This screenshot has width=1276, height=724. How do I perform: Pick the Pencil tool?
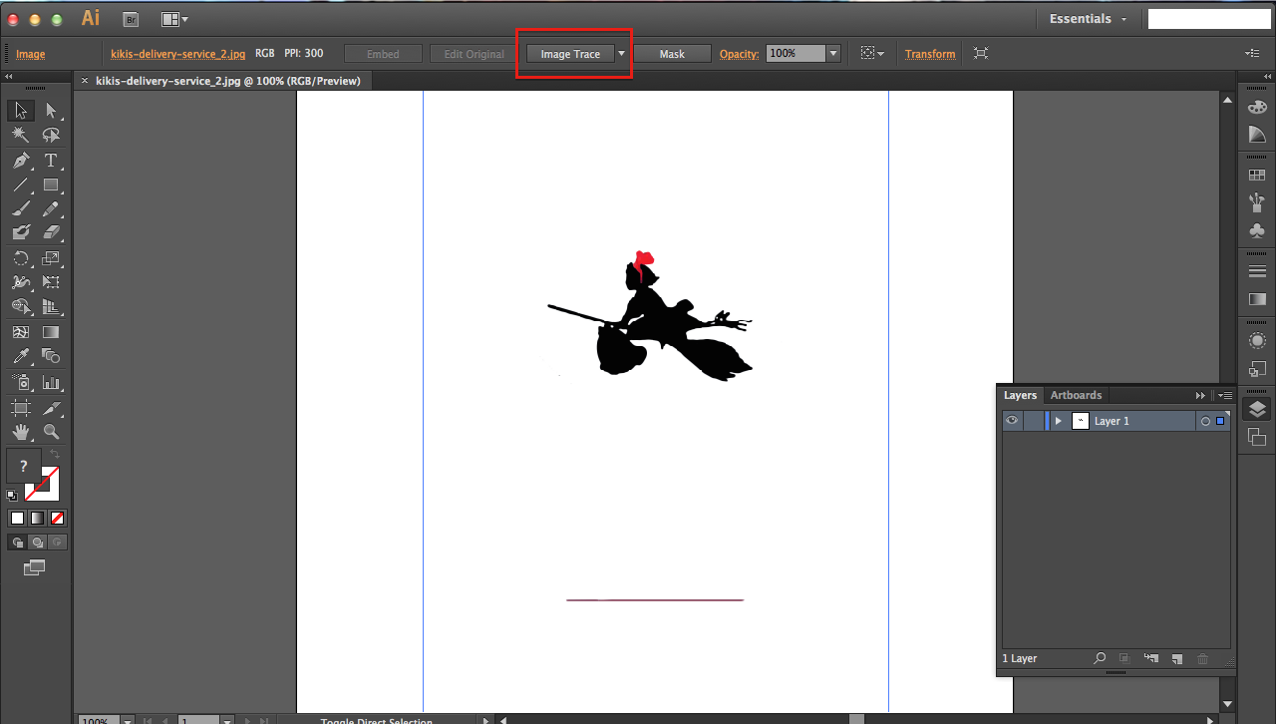click(x=51, y=209)
